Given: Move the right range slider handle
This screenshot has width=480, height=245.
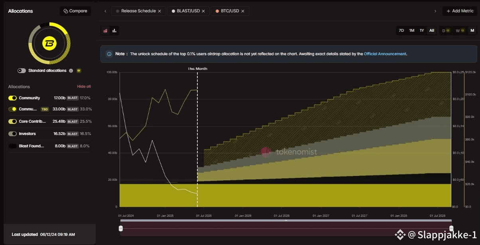Looking at the screenshot, I should 451,228.
